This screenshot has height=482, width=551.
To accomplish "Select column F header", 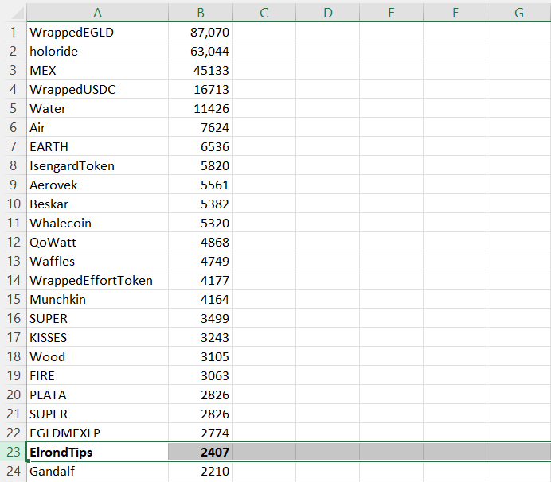I will (455, 13).
